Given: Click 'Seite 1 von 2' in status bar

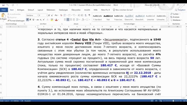Looking at the screenshot, I should pos(4,101).
